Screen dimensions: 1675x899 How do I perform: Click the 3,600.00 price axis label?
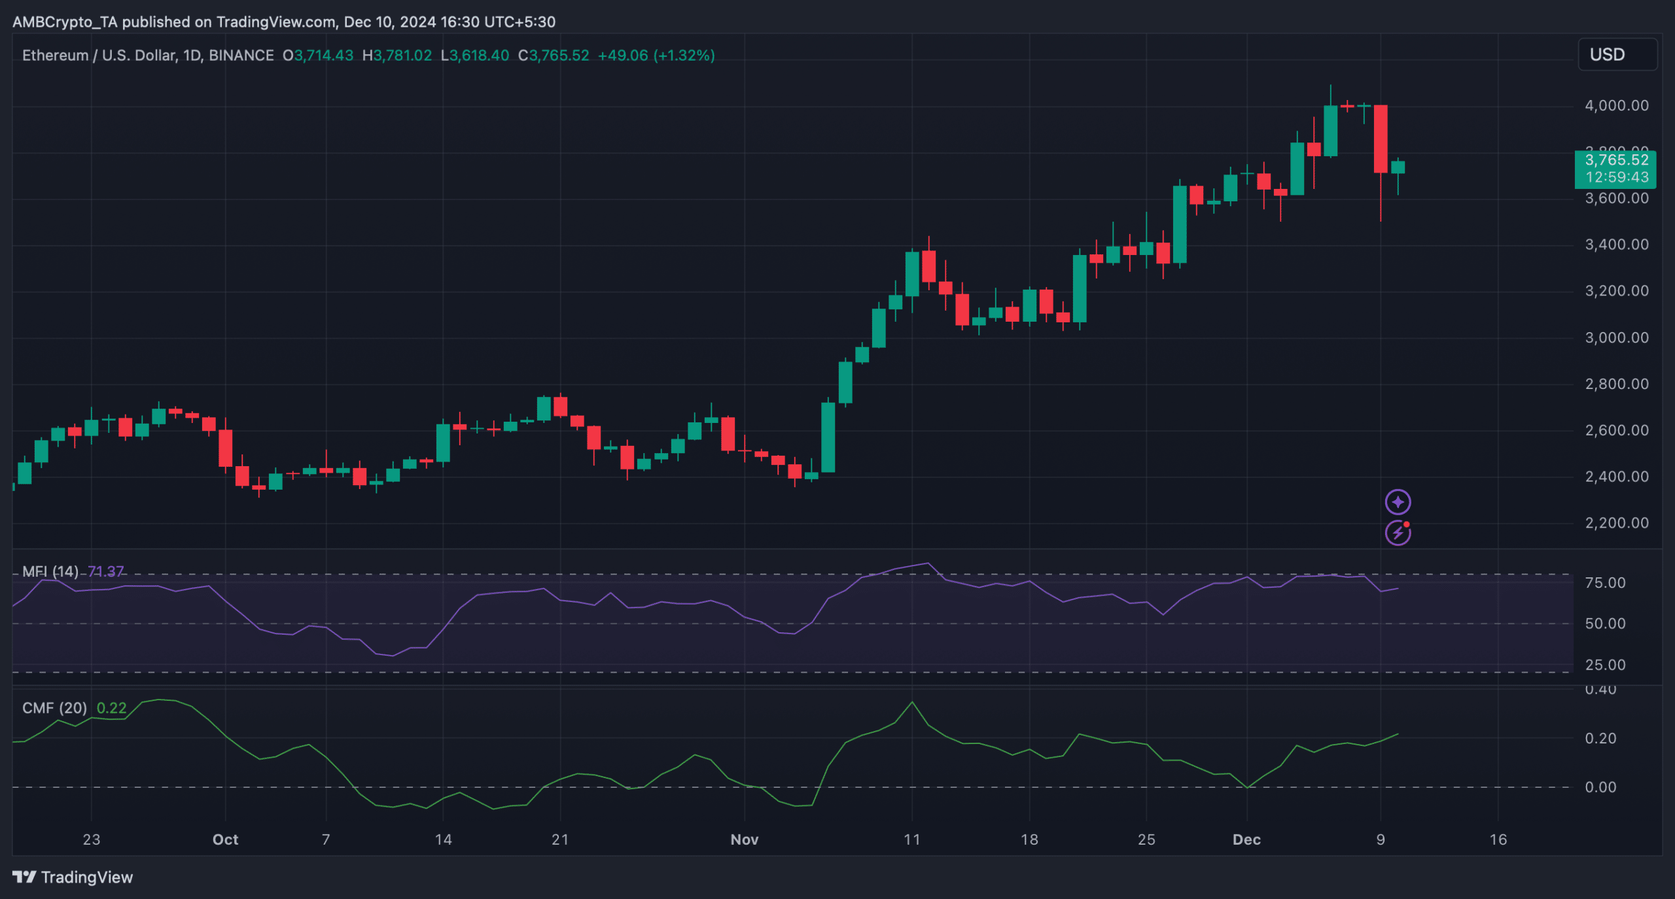pyautogui.click(x=1616, y=198)
